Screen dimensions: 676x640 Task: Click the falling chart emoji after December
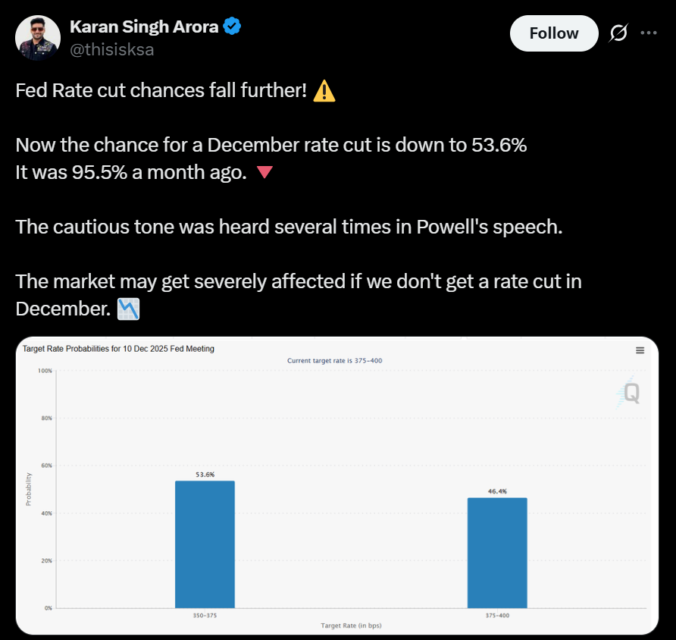click(129, 309)
